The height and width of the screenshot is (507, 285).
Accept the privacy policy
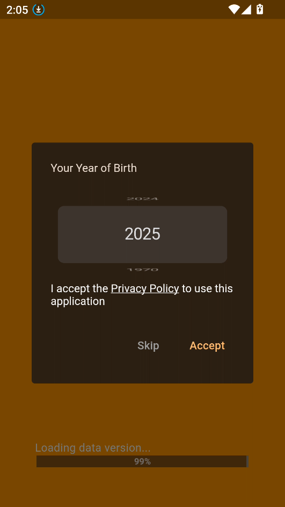(207, 346)
